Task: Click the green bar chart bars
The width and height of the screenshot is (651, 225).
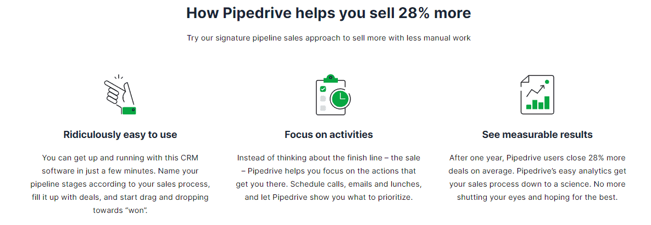Action: pos(538,103)
